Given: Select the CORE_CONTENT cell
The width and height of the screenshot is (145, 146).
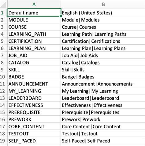Looking at the screenshot, I should coord(34,126).
